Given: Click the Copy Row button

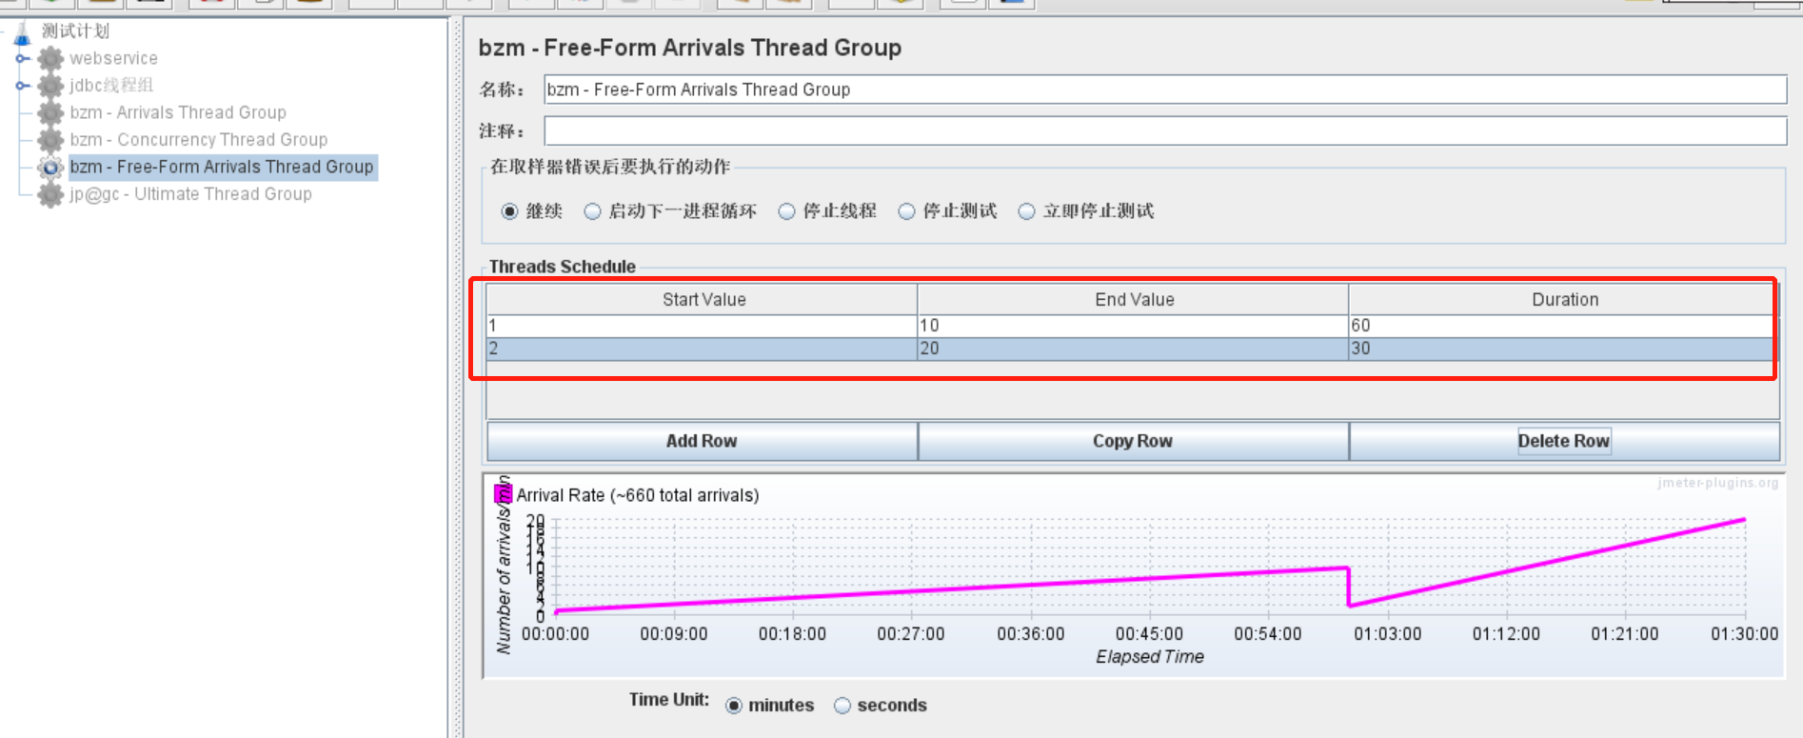Looking at the screenshot, I should point(1133,441).
